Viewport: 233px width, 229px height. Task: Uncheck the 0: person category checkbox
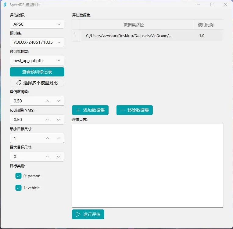point(18,176)
